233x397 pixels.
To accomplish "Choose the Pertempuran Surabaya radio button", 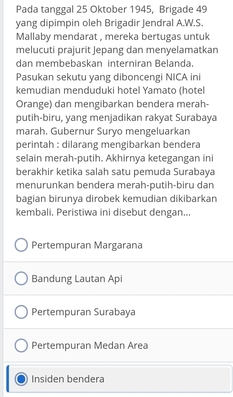I will coord(21,312).
